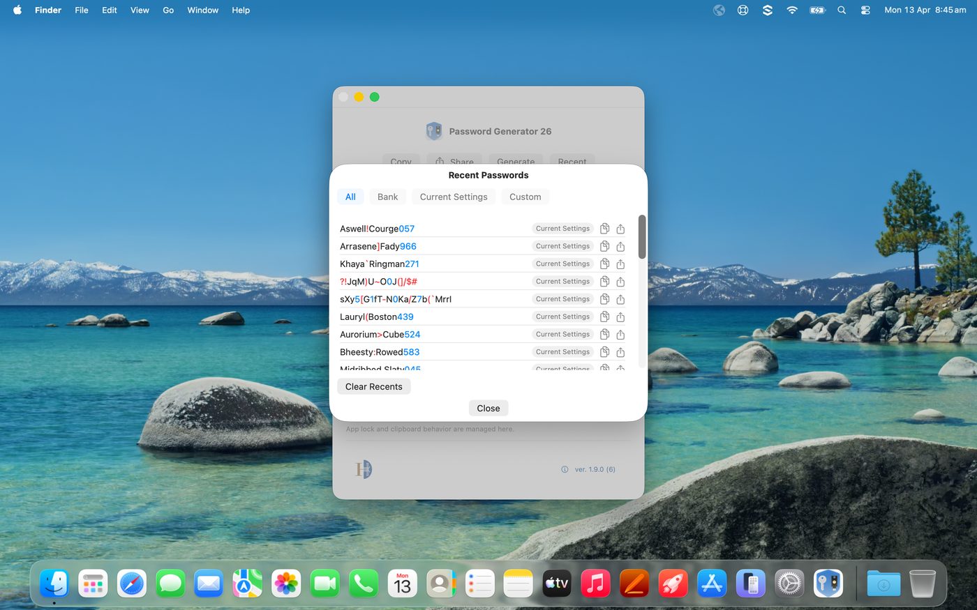Click the info icon beside ver. 1.9.0
977x610 pixels.
pos(565,469)
